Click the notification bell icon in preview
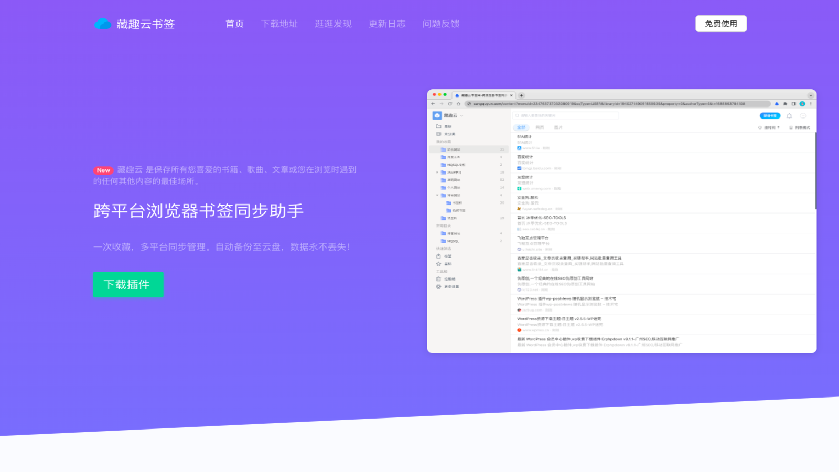Viewport: 839px width, 472px height. pyautogui.click(x=789, y=116)
